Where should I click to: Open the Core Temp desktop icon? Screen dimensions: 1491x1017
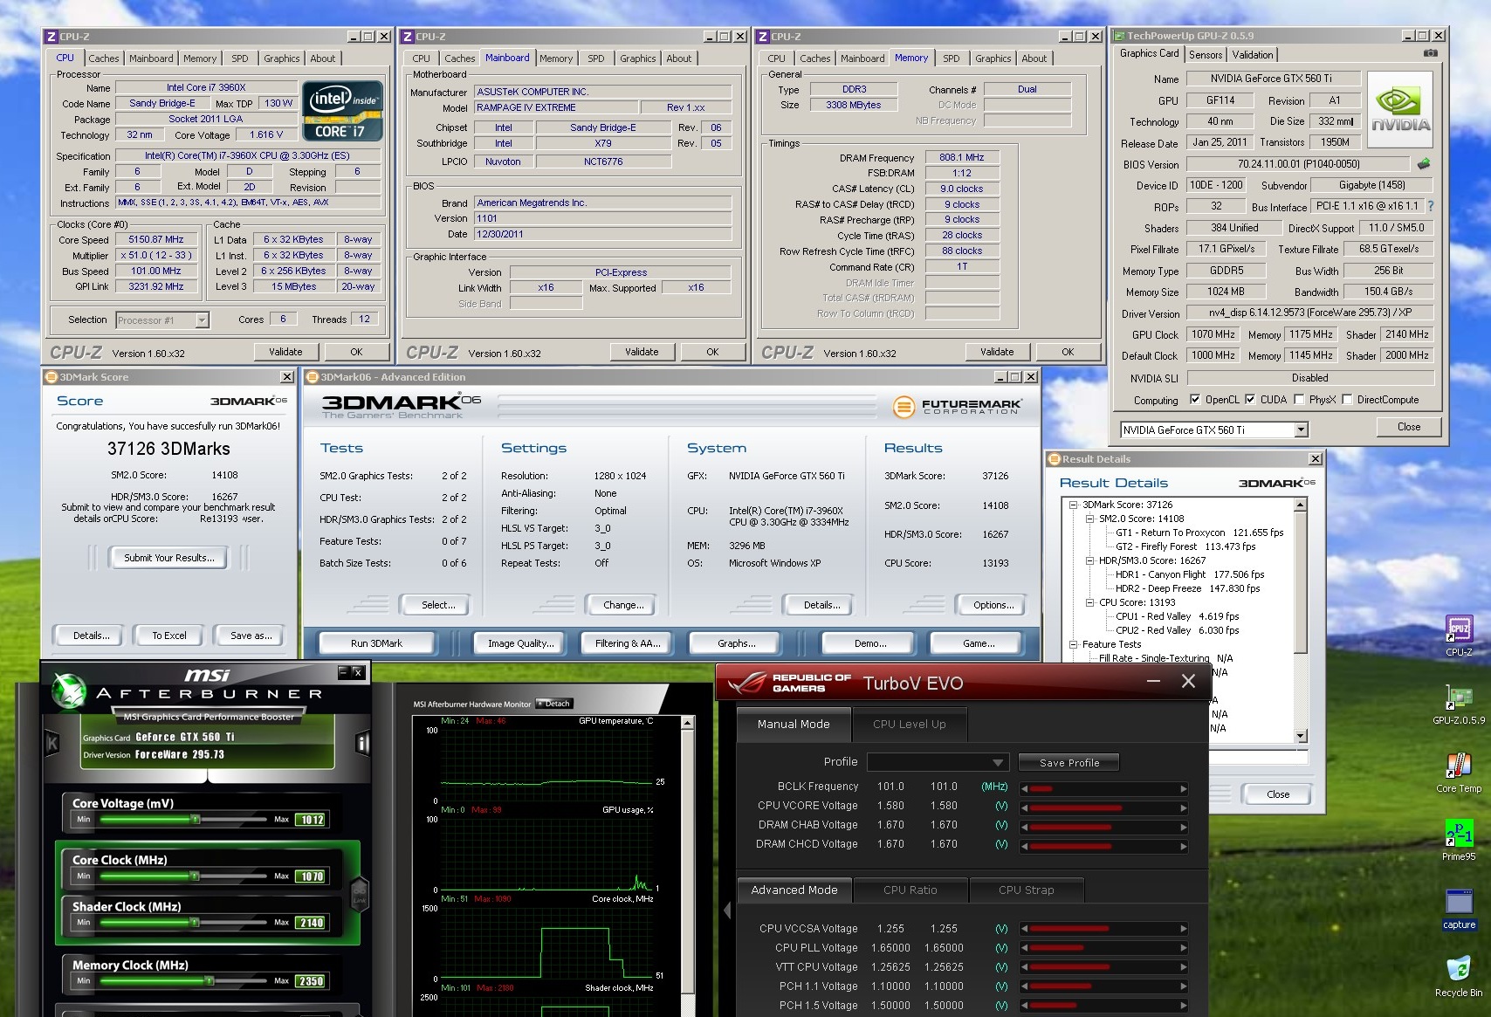click(1459, 773)
